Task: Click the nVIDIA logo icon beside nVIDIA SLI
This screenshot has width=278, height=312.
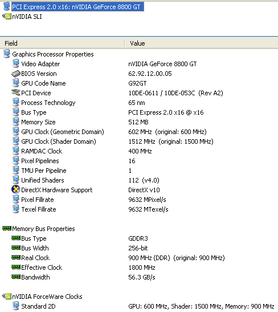Action: pyautogui.click(x=7, y=16)
